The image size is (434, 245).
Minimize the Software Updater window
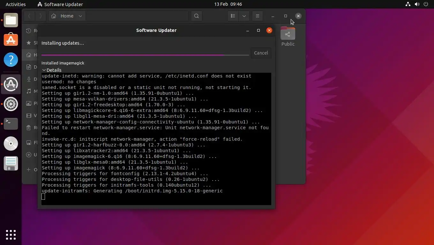click(x=248, y=30)
